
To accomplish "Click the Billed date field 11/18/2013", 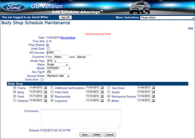I will tap(144, 101).
